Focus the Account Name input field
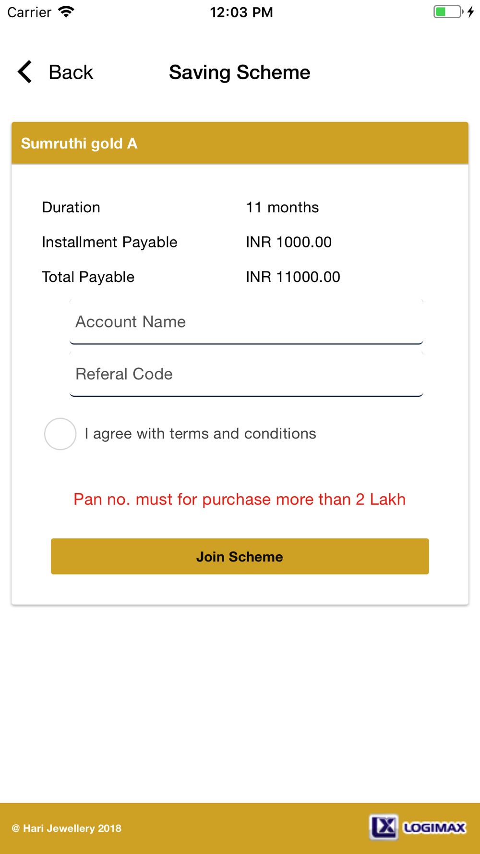Image resolution: width=480 pixels, height=854 pixels. (246, 322)
